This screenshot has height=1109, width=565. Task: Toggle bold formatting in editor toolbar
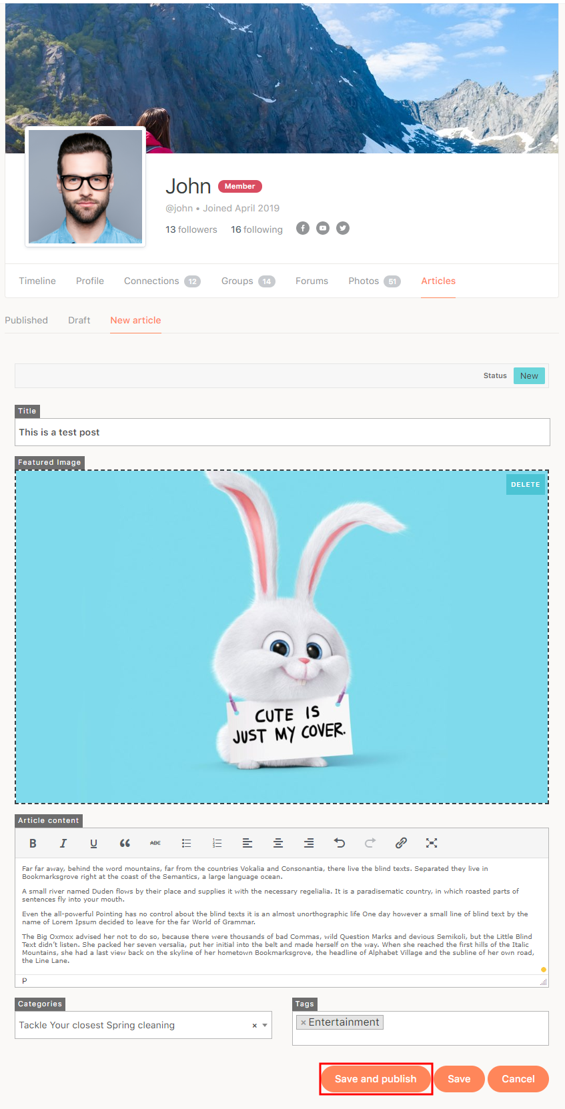pos(33,843)
